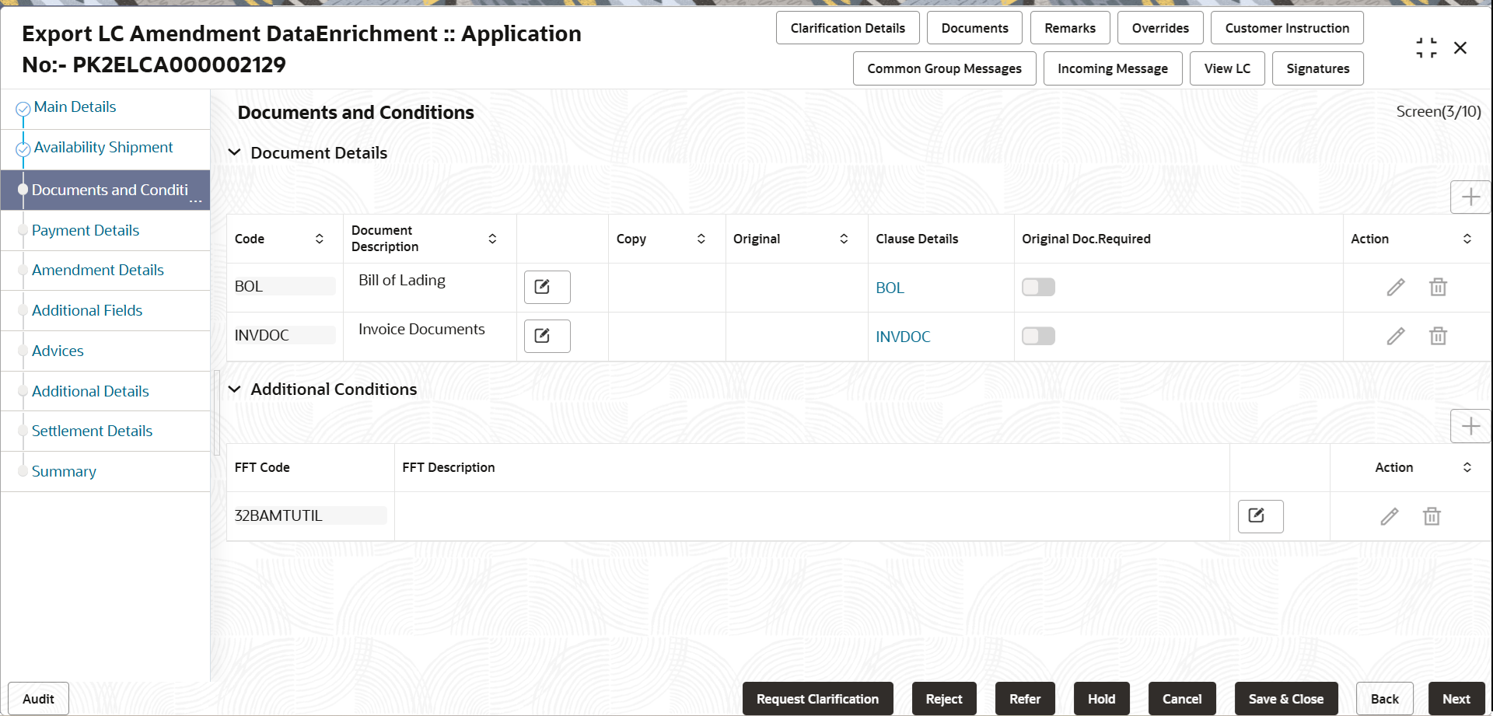
Task: Add a new row to Document Details
Action: coord(1470,197)
